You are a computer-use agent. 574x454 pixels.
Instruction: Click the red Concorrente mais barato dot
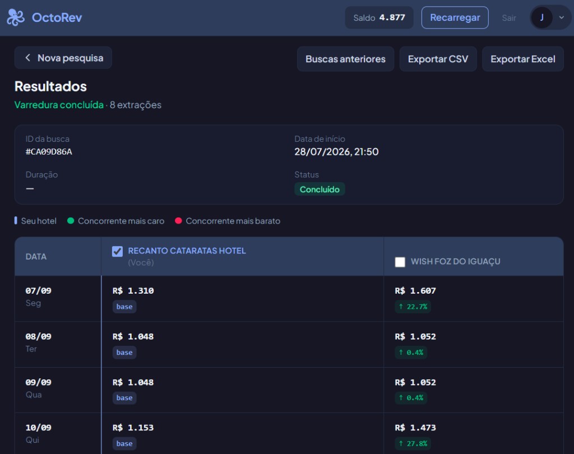[x=178, y=220]
